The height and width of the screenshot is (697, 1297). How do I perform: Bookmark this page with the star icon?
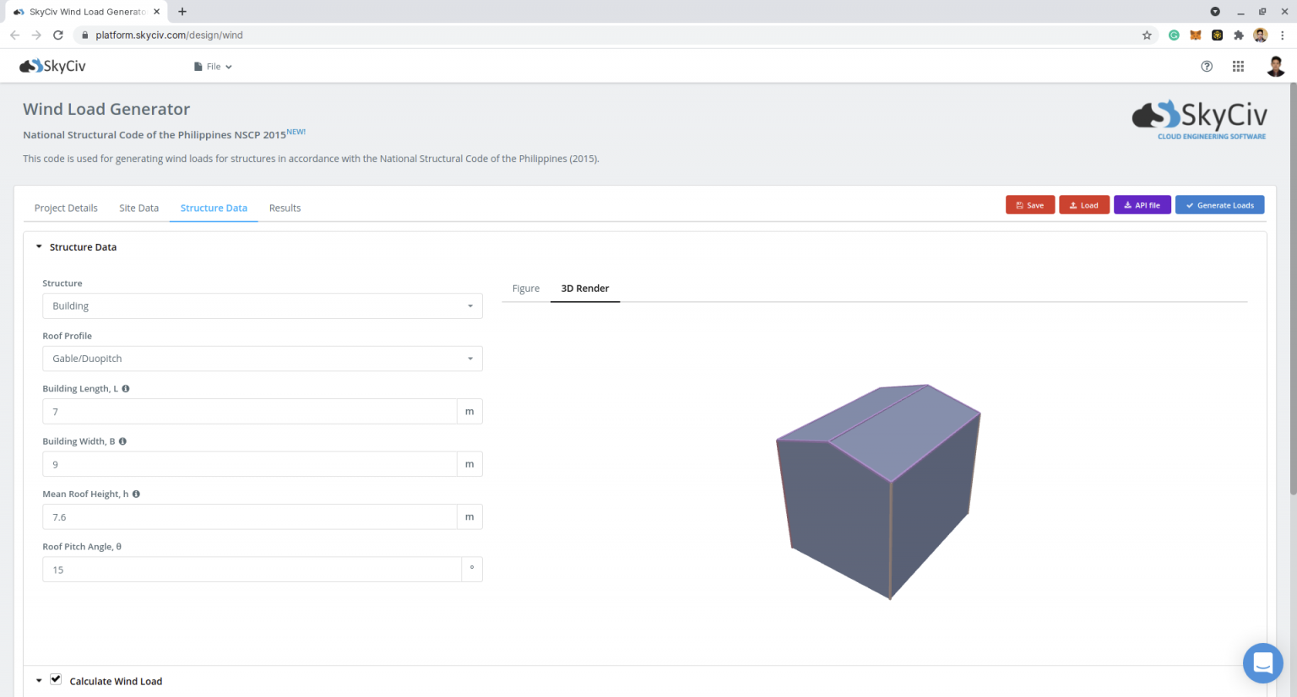point(1147,35)
